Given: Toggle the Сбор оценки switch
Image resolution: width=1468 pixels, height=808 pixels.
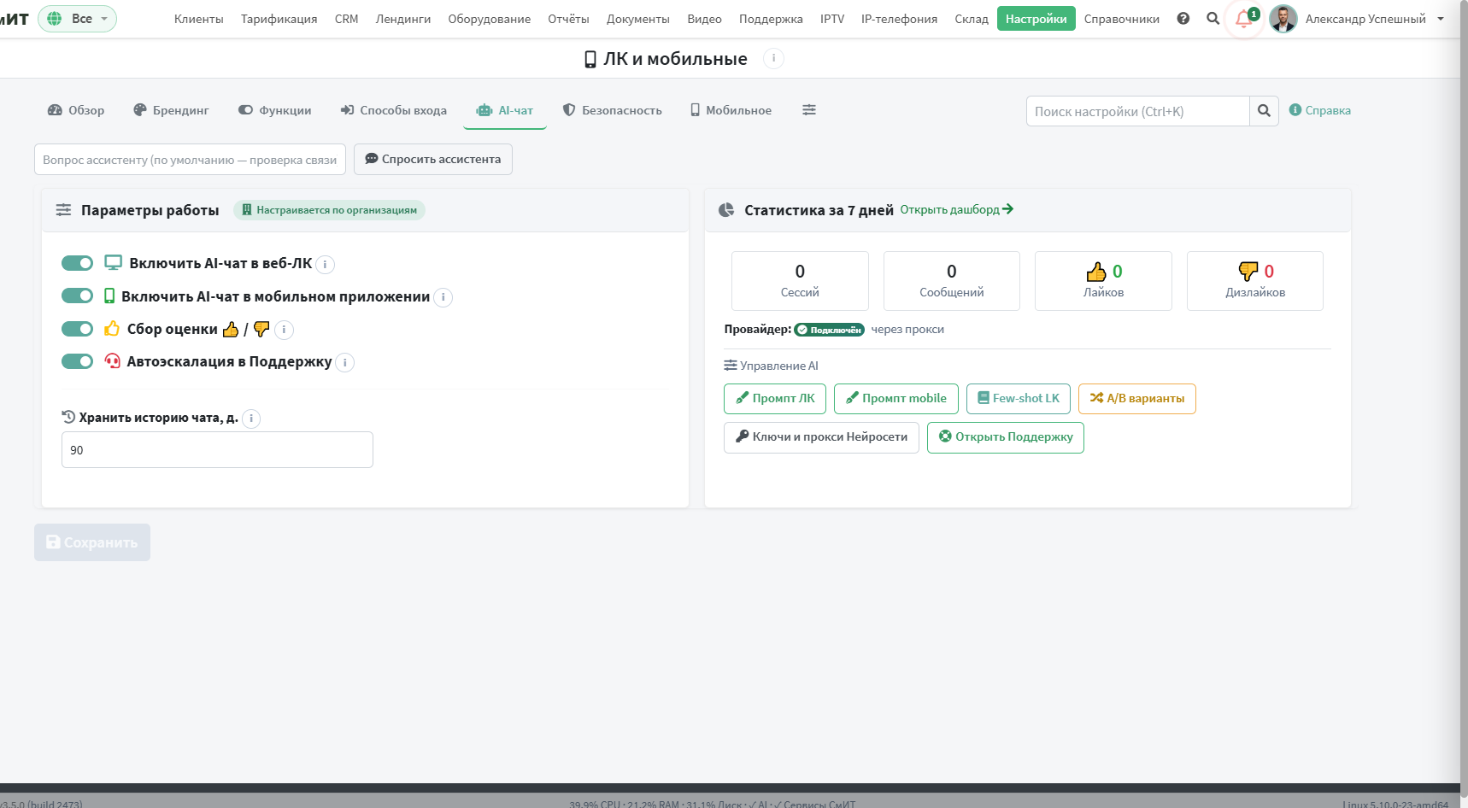Looking at the screenshot, I should pyautogui.click(x=77, y=329).
